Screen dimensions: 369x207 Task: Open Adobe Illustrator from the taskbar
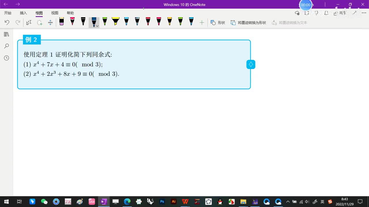click(x=174, y=202)
